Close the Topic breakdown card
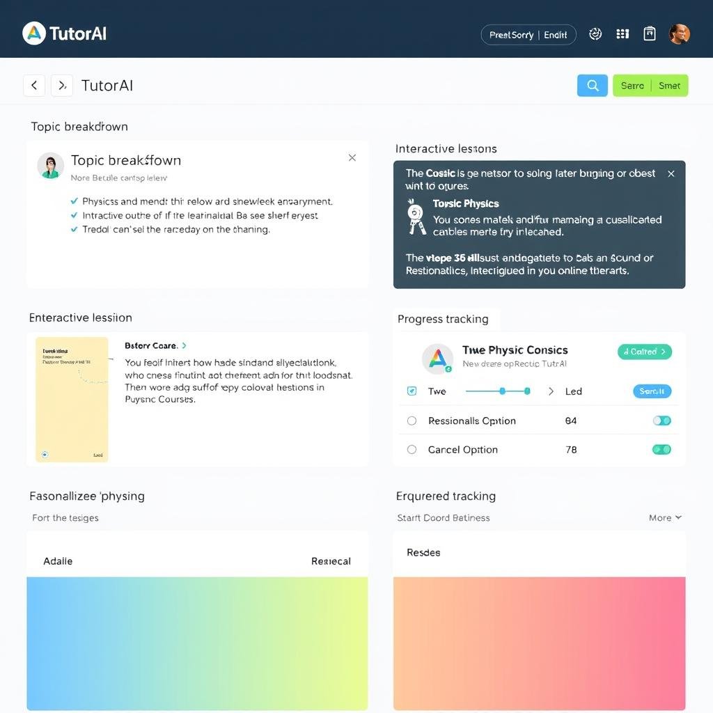 tap(352, 158)
